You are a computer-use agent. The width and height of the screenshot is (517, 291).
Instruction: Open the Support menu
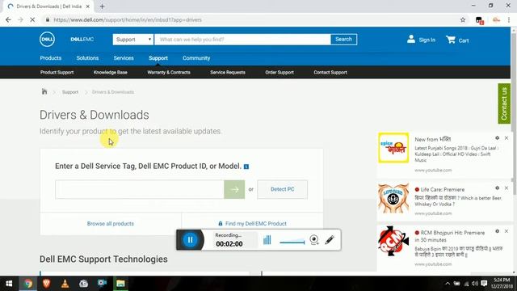pyautogui.click(x=158, y=58)
